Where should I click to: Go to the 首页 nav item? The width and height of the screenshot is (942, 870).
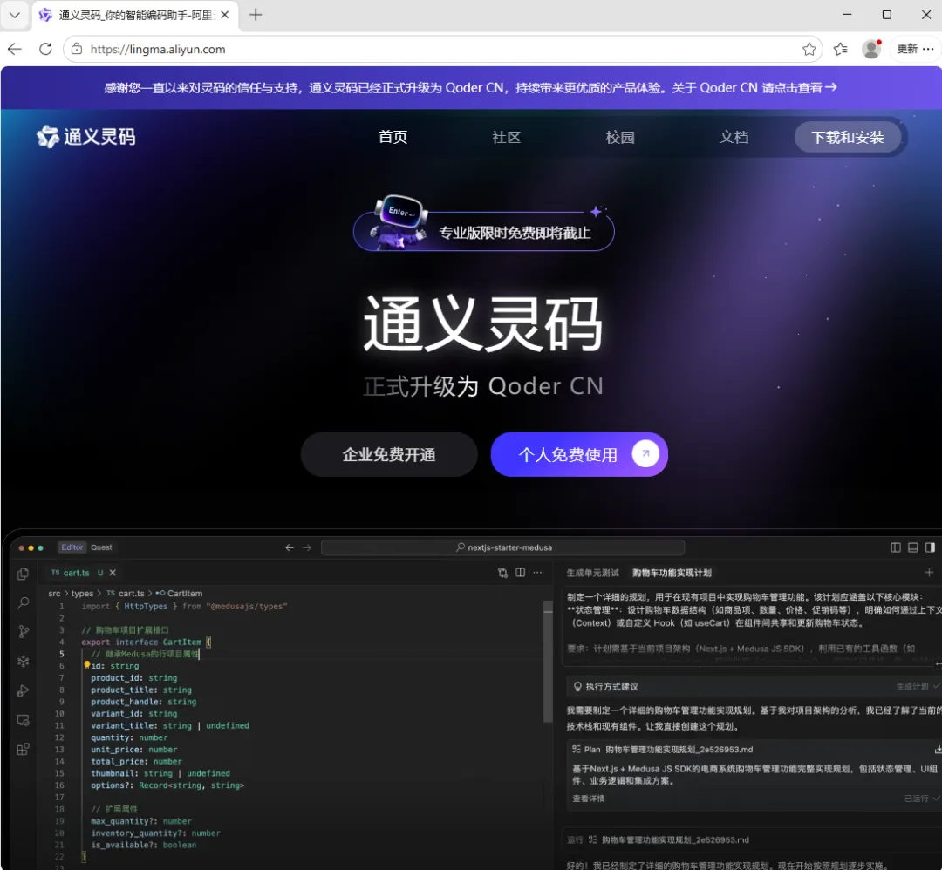[x=392, y=137]
